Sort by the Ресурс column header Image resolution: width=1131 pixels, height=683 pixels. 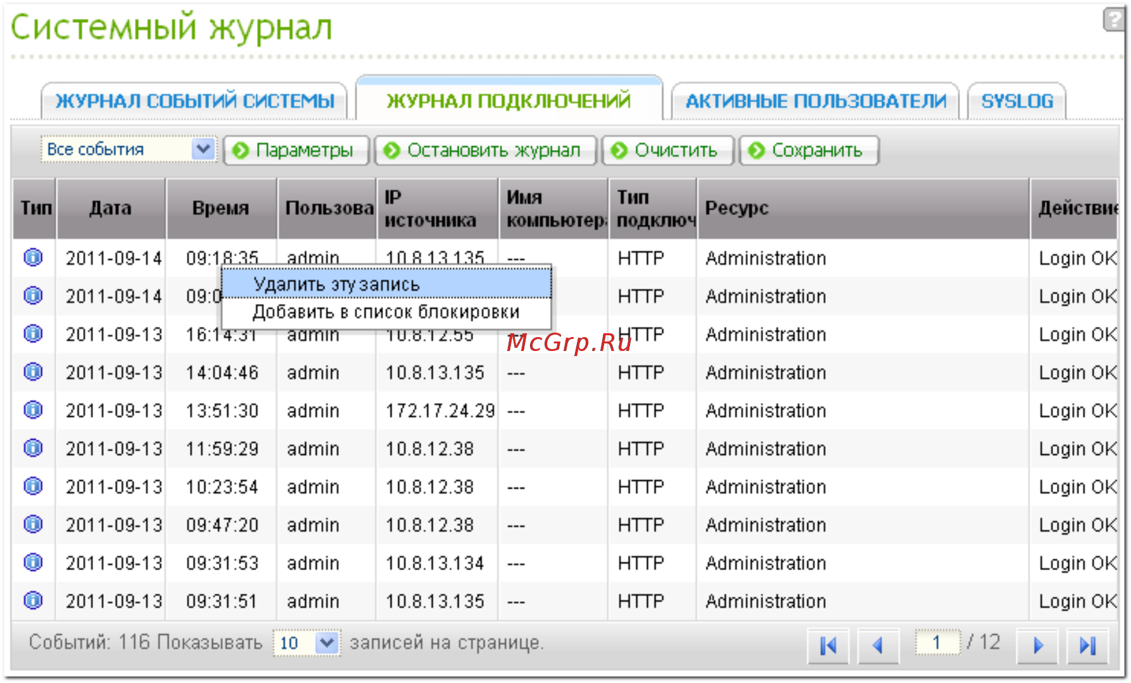pyautogui.click(x=864, y=208)
